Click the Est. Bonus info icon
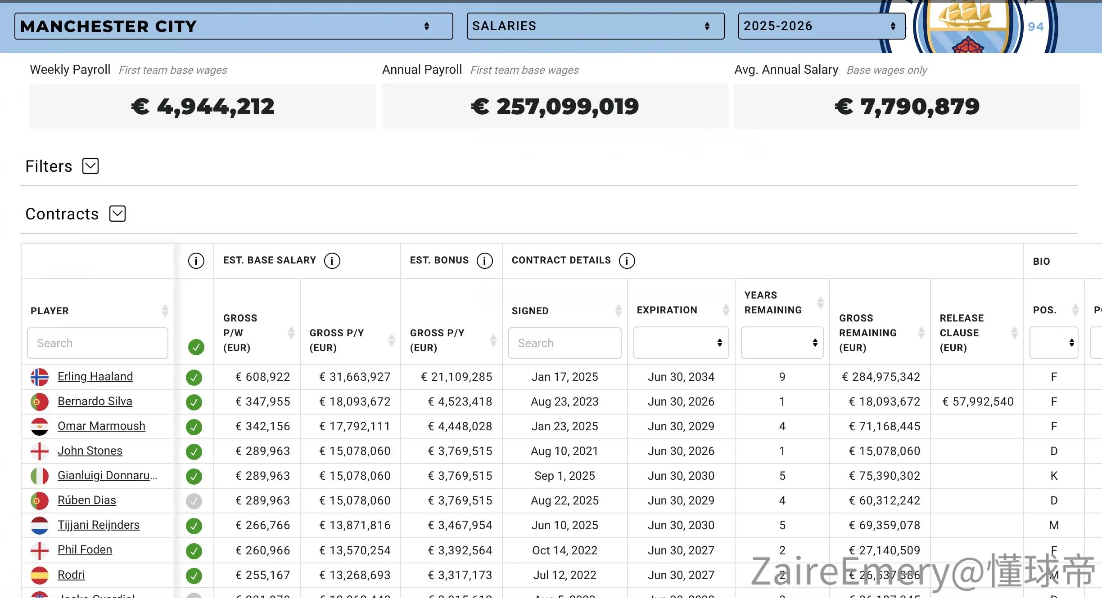 tap(485, 261)
